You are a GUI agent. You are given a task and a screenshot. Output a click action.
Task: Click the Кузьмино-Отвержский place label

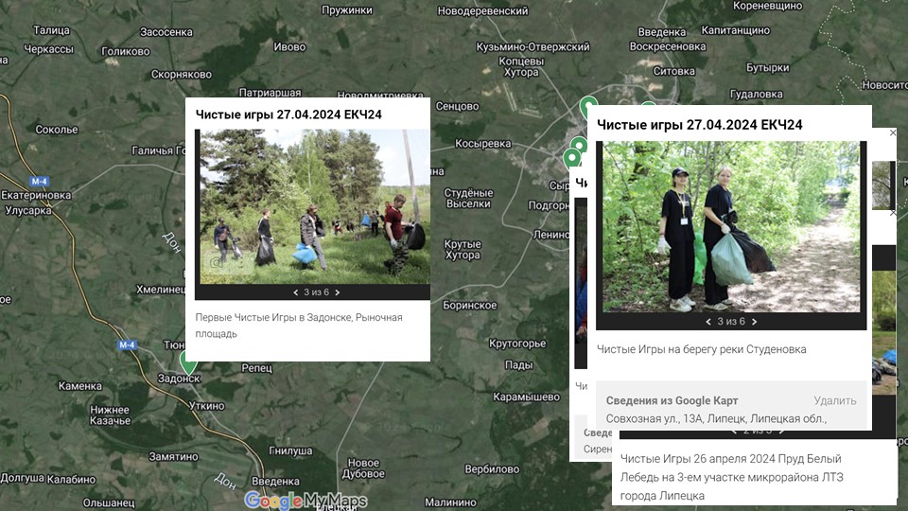point(533,47)
